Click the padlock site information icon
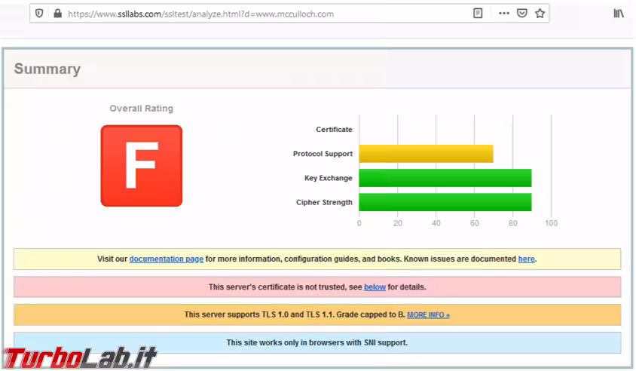This screenshot has height=371, width=636. coord(57,14)
